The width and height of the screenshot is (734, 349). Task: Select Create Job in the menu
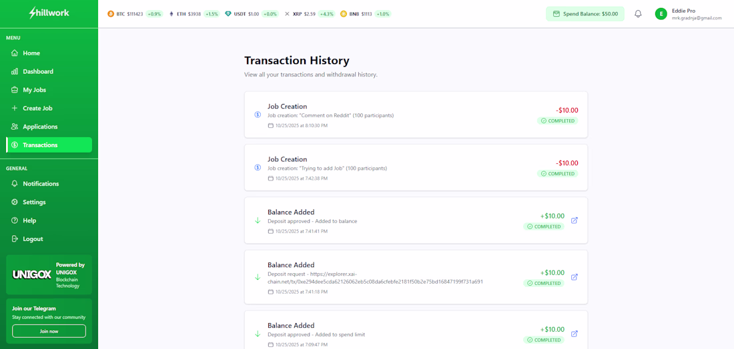point(37,108)
